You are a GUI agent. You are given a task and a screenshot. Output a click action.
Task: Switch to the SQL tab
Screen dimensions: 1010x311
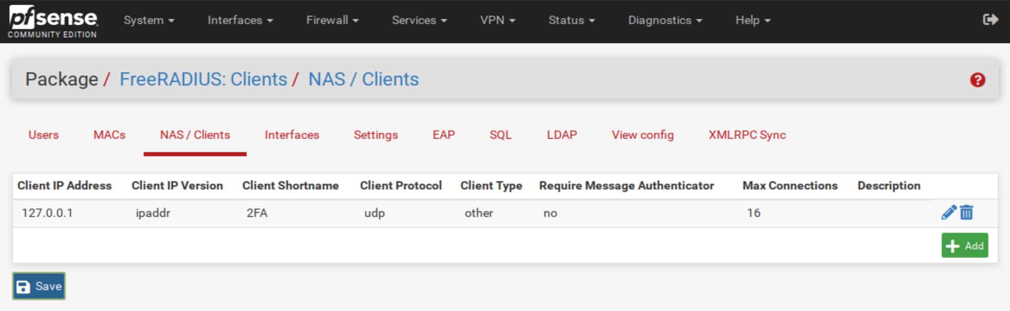(x=501, y=135)
